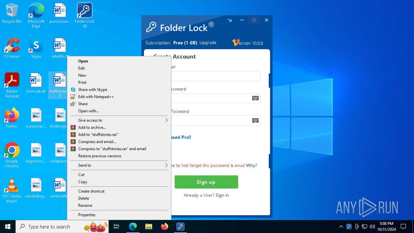Select the bornsub.rtf desktop file

pyautogui.click(x=36, y=83)
